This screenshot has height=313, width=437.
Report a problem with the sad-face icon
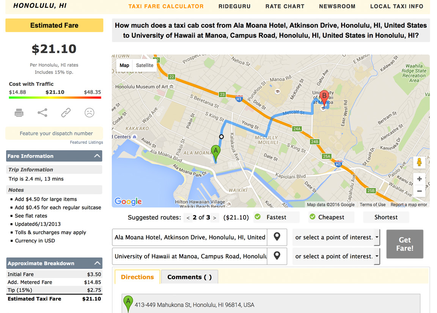[x=89, y=113]
